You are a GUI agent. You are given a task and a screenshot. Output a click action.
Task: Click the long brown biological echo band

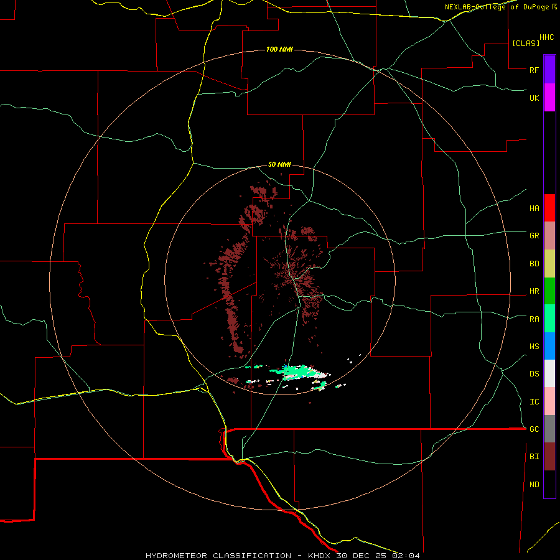pos(232,298)
